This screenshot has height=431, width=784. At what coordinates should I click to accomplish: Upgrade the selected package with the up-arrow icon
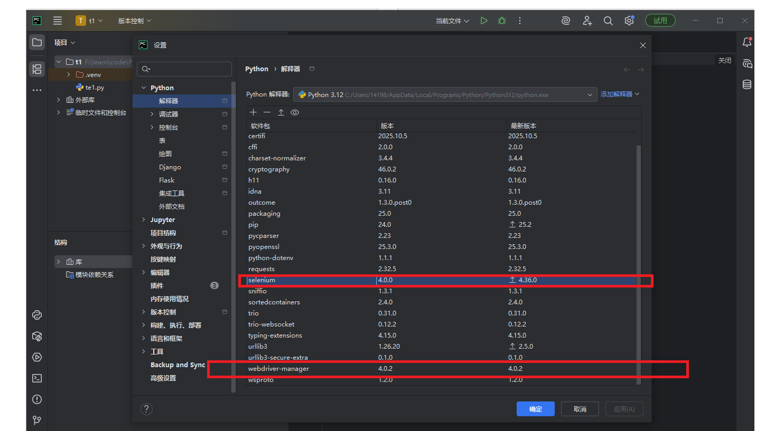click(x=281, y=112)
